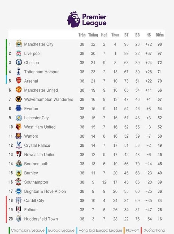Select the badge in Manchester United's row
This screenshot has width=174, height=234.
(19, 90)
